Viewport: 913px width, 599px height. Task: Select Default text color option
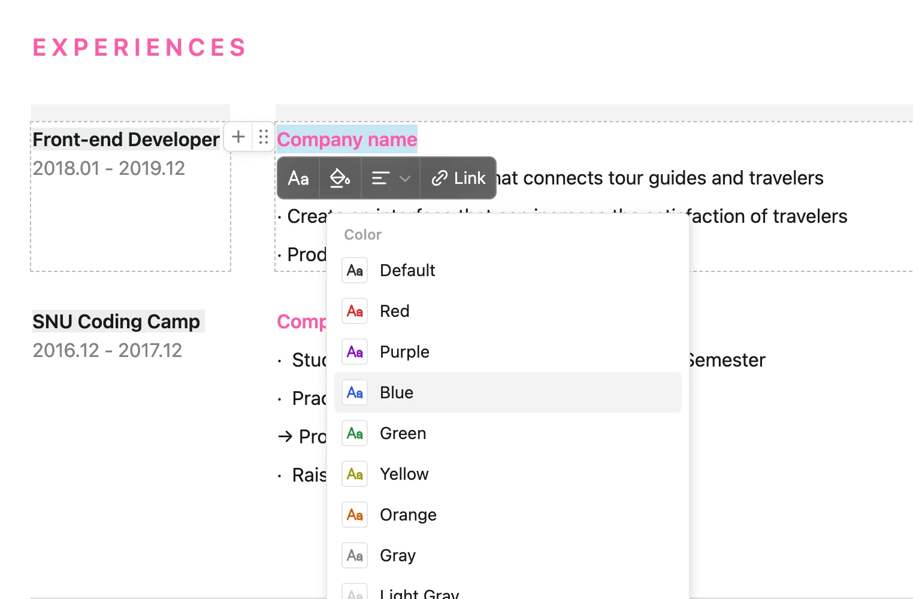[508, 270]
